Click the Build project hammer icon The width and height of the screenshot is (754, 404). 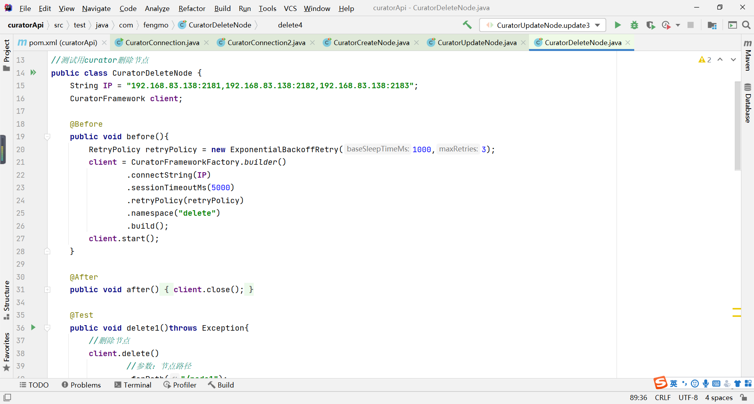coord(467,25)
